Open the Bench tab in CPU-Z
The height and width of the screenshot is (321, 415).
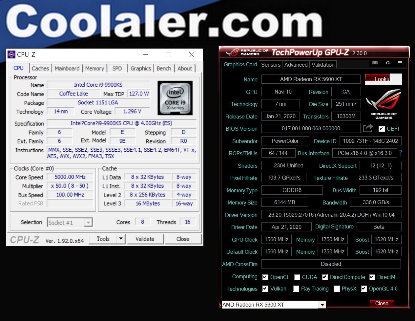coord(164,68)
